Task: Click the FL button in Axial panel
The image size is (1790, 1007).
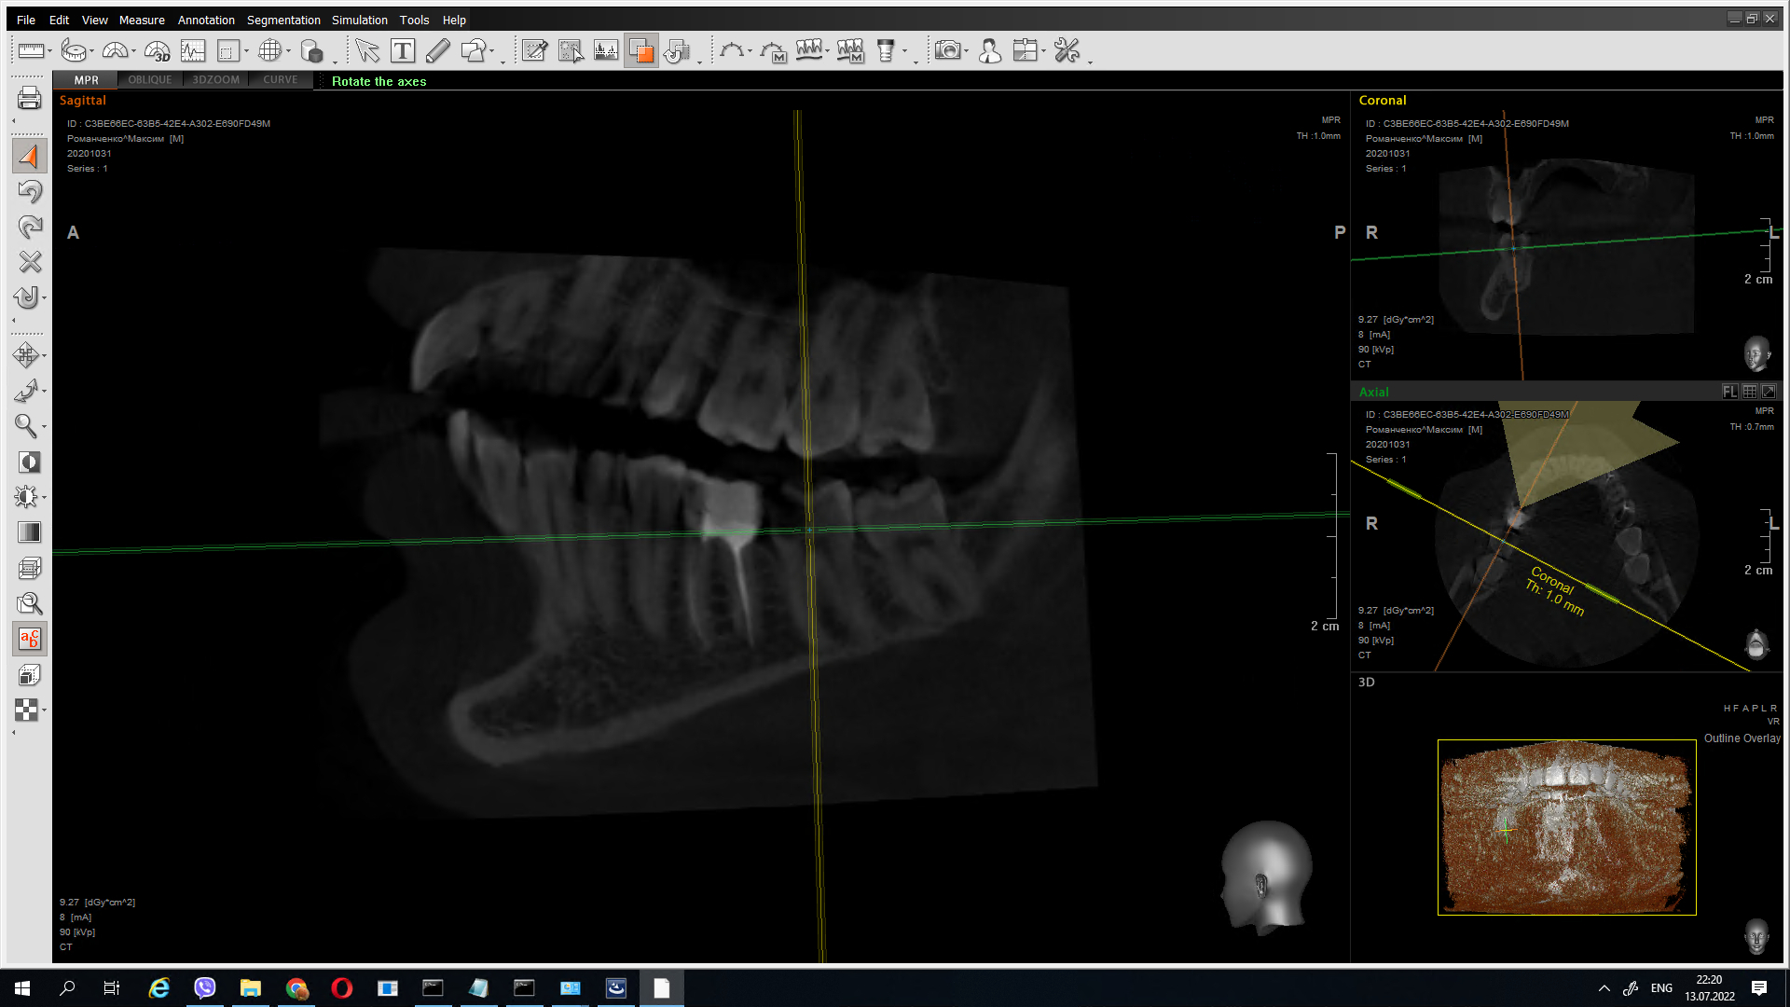Action: click(x=1729, y=392)
